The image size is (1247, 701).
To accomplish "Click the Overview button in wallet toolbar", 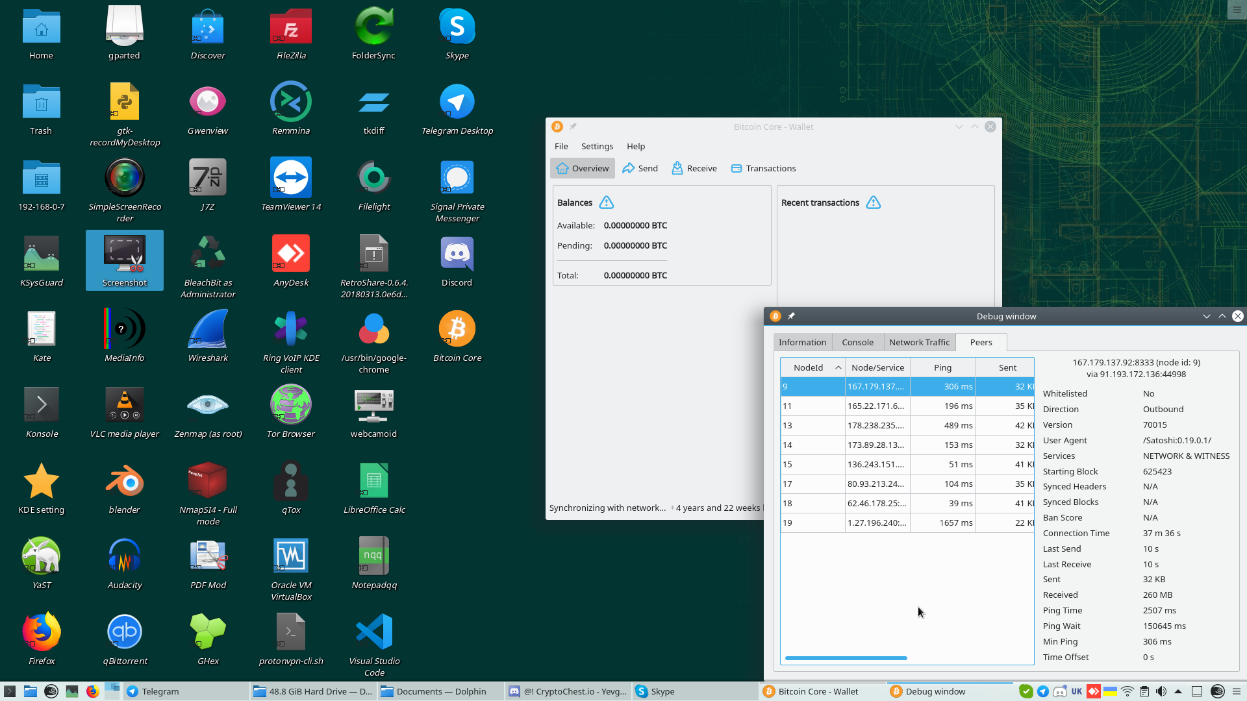I will [x=583, y=168].
